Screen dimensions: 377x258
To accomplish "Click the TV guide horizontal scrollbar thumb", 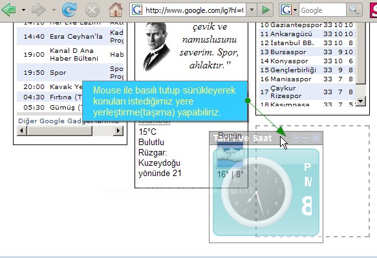I will [59, 131].
